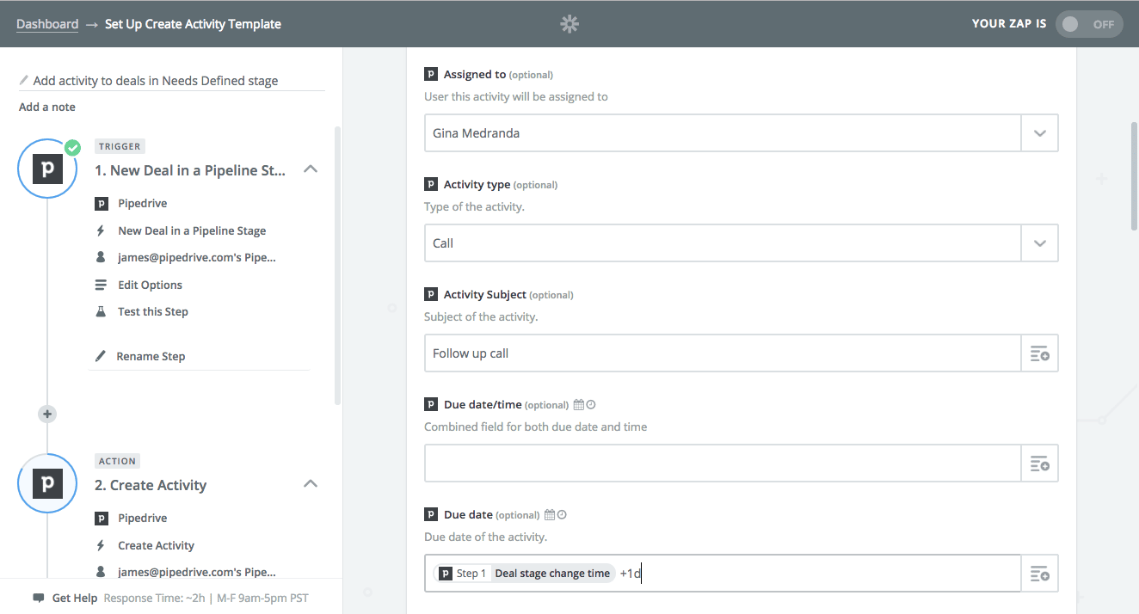Open the Assigned to dropdown
Image resolution: width=1139 pixels, height=614 pixels.
click(x=1039, y=133)
